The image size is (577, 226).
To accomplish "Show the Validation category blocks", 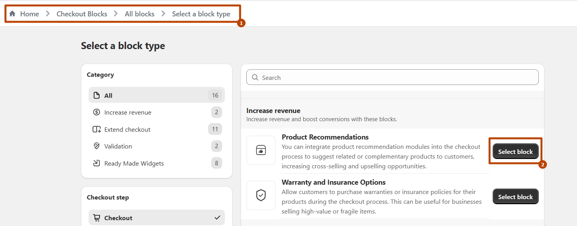I will click(x=118, y=146).
